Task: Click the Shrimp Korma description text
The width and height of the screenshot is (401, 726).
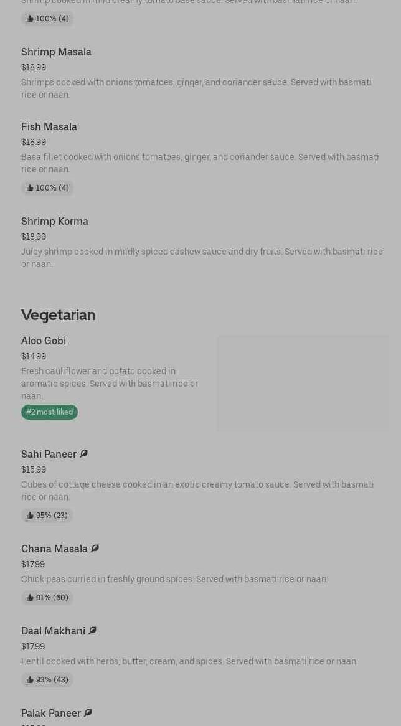Action: [202, 258]
